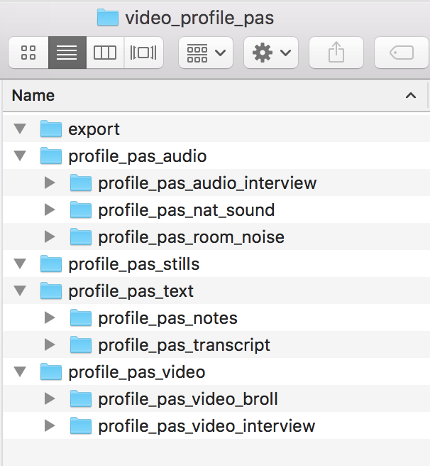
Task: Expand the profile_pas_nat_sound folder
Action: [50, 210]
